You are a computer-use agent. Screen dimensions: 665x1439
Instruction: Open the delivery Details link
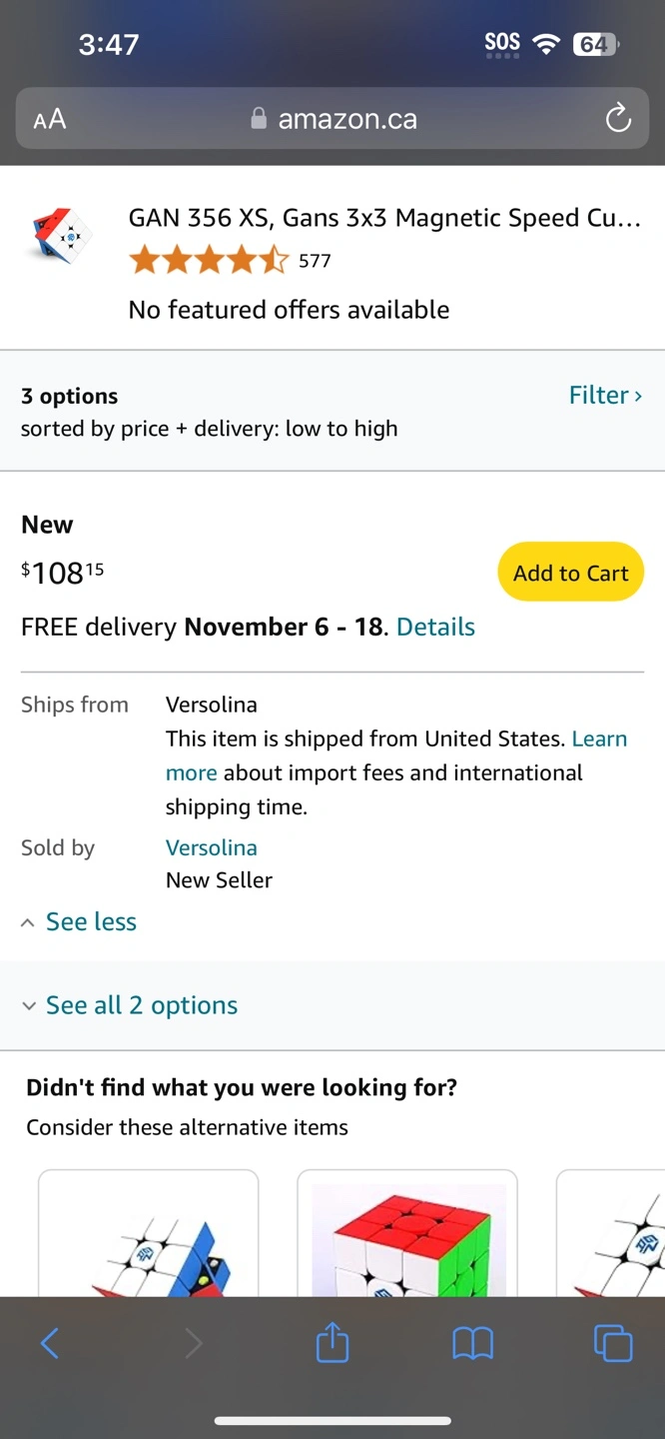435,627
